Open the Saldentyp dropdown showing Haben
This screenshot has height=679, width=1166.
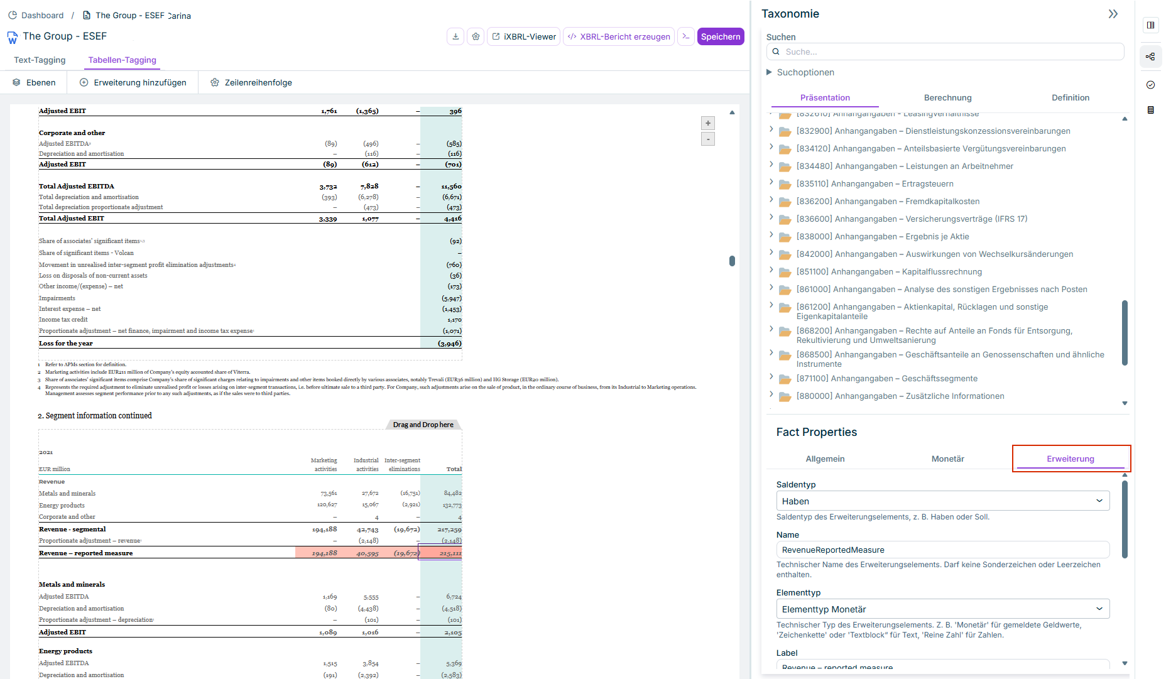[943, 501]
